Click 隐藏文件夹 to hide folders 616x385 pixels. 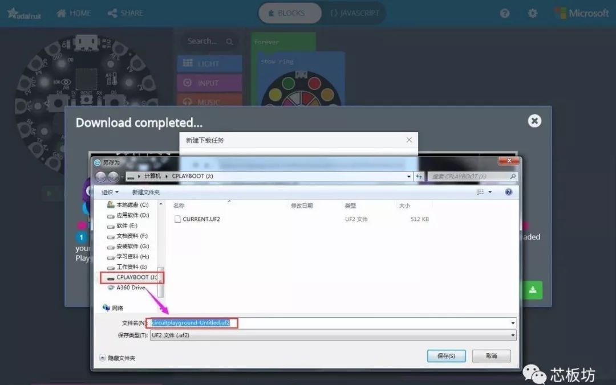117,358
